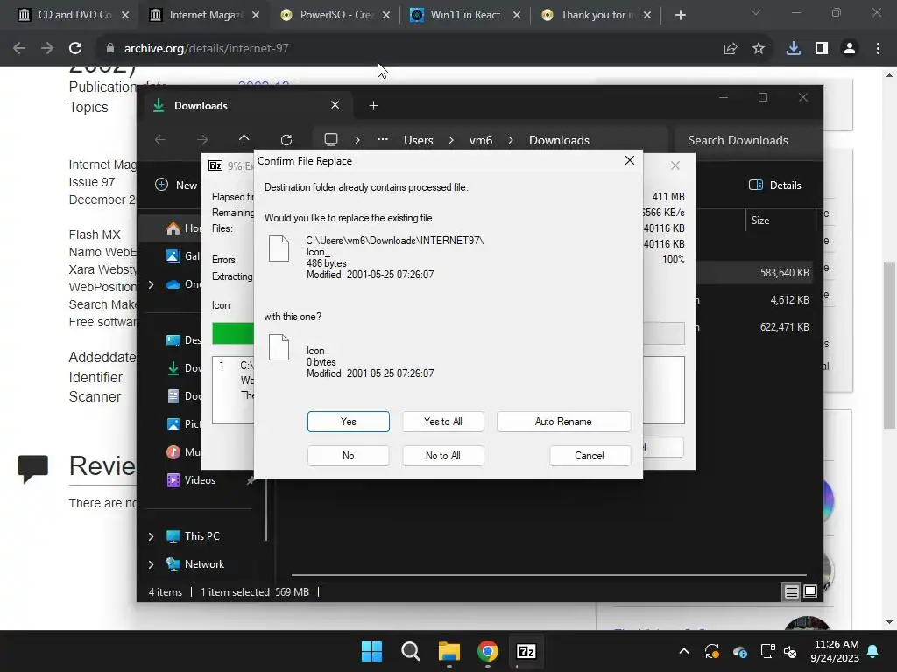Share this page via the share icon
Viewport: 897px width, 672px height.
pyautogui.click(x=731, y=49)
